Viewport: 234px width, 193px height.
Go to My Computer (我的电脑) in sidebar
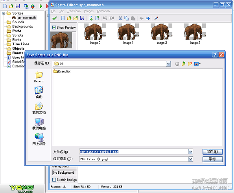tap(39, 124)
